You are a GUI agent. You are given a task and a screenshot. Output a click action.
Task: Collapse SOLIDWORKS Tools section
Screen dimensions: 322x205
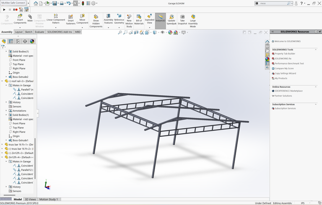[316, 50]
